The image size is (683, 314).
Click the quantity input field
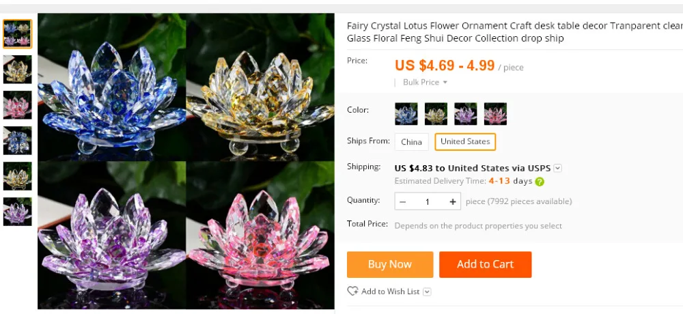click(x=428, y=201)
